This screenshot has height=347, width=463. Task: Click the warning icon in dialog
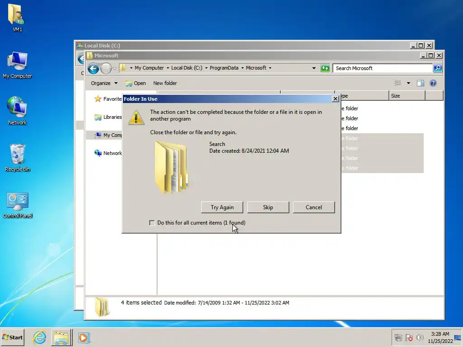coord(136,117)
